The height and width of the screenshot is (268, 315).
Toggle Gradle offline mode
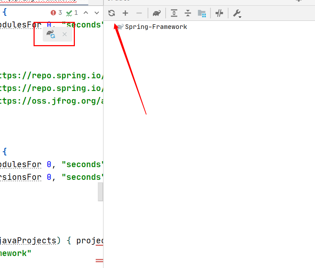[x=219, y=13]
